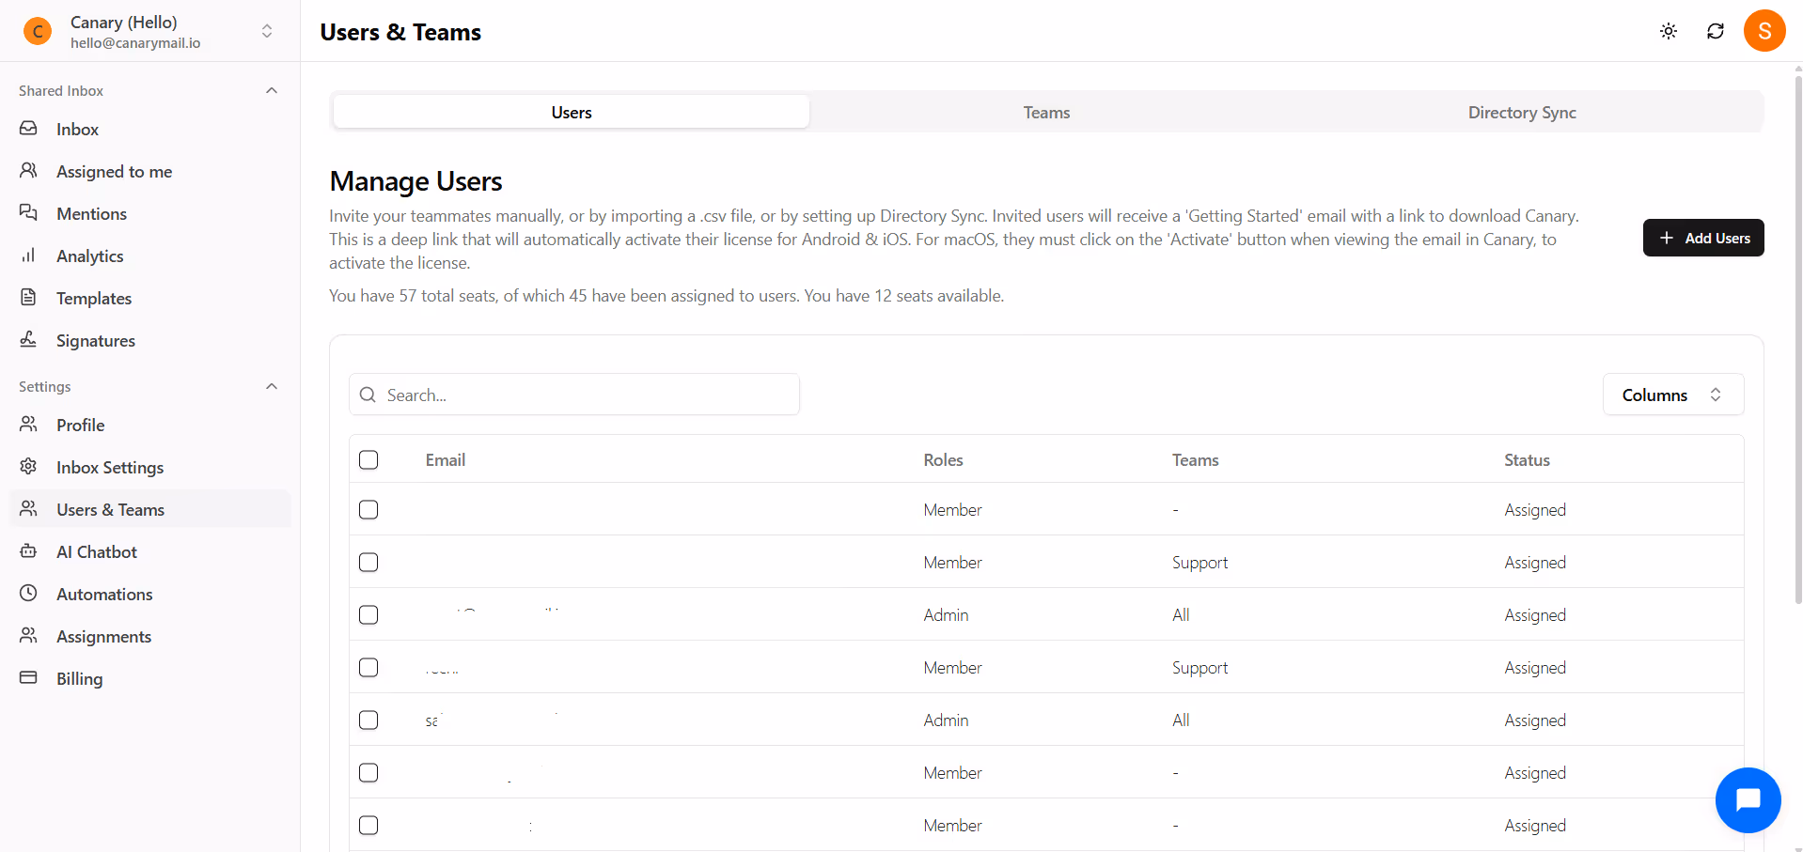Toggle the light/dark theme sun icon

(x=1669, y=31)
